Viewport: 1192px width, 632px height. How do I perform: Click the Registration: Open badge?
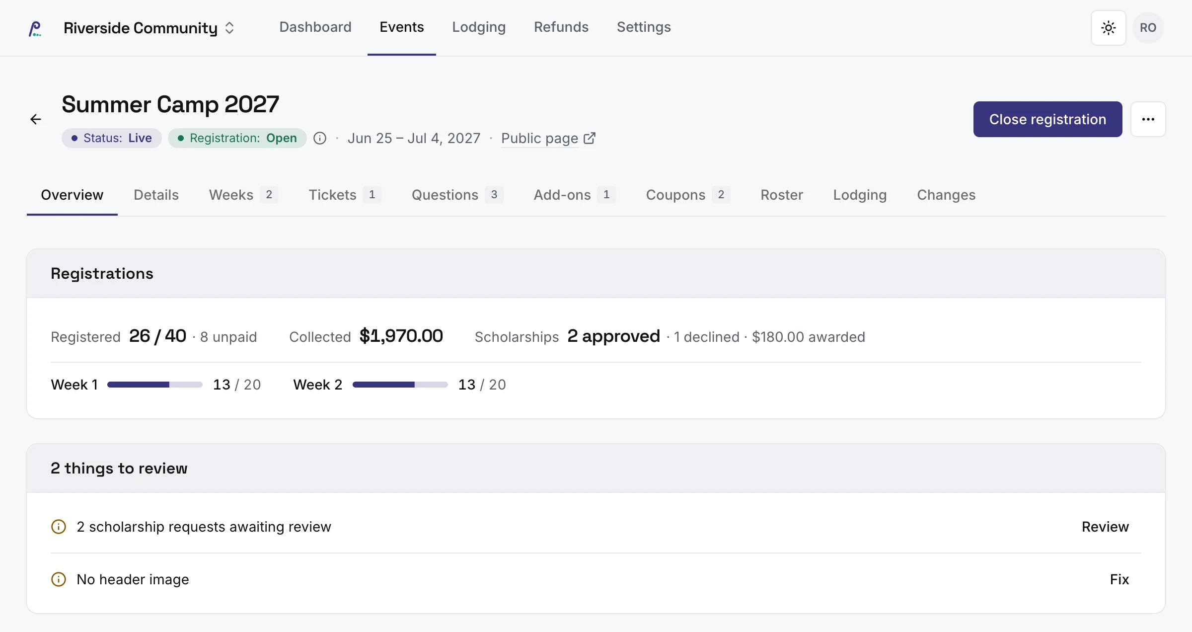click(x=237, y=138)
